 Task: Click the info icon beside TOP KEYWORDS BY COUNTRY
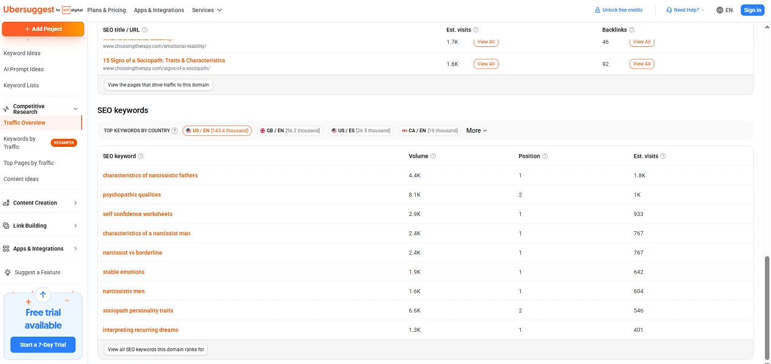(x=175, y=130)
